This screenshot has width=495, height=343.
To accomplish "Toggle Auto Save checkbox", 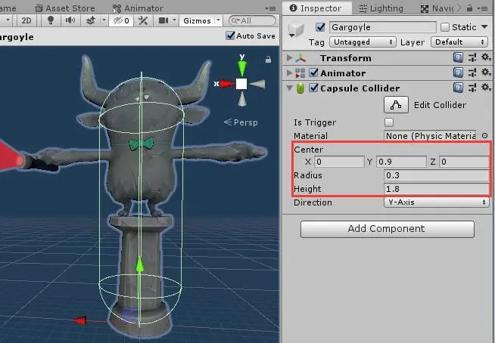I will pyautogui.click(x=230, y=36).
